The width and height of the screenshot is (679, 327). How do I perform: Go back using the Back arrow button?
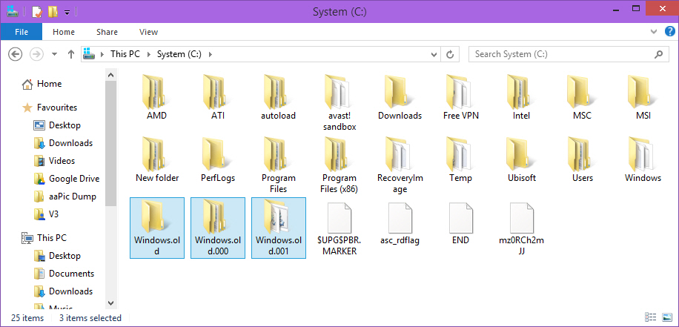pyautogui.click(x=16, y=54)
